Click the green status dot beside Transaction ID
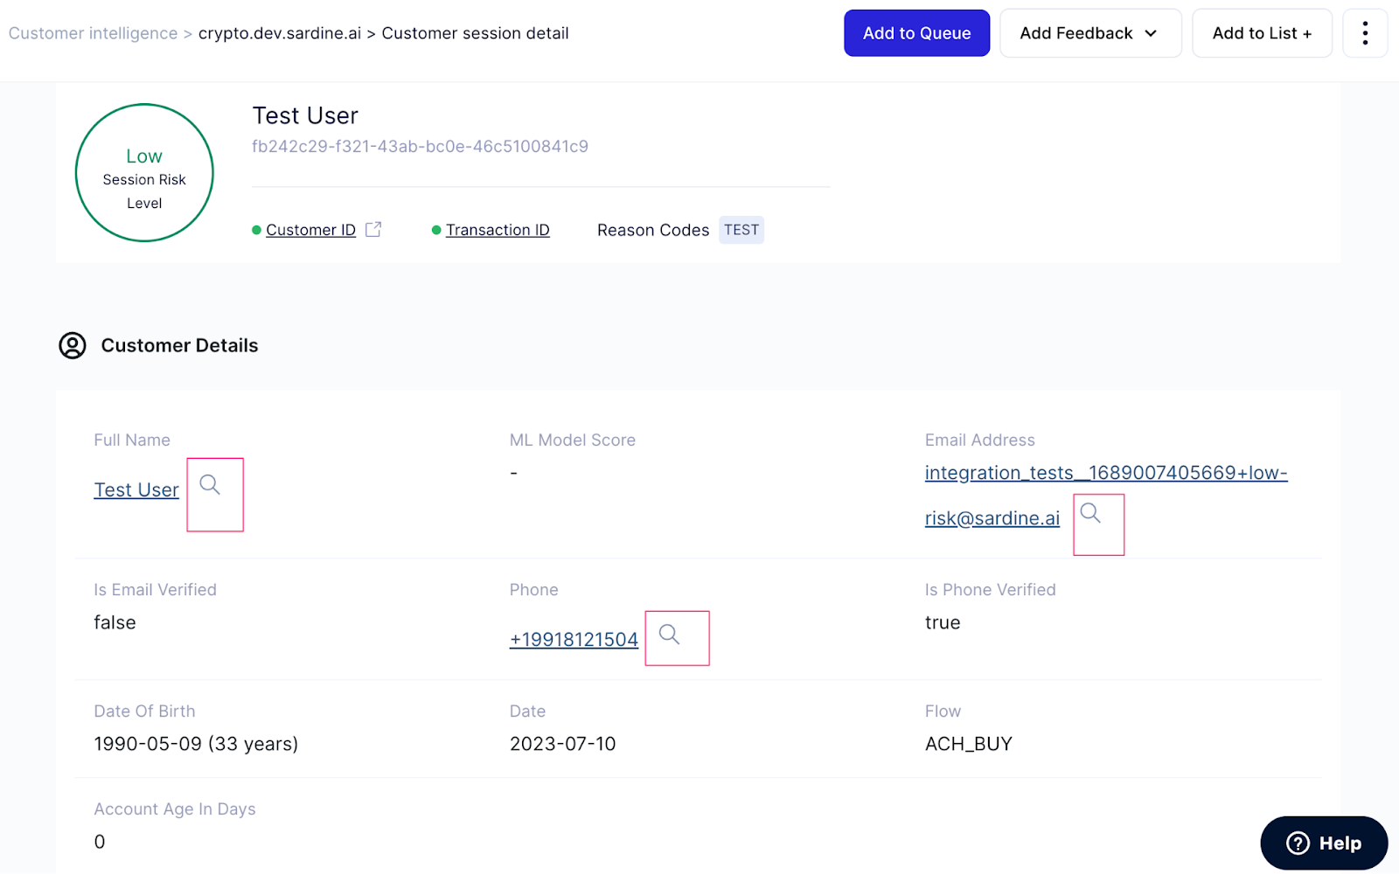1399x874 pixels. pos(435,230)
